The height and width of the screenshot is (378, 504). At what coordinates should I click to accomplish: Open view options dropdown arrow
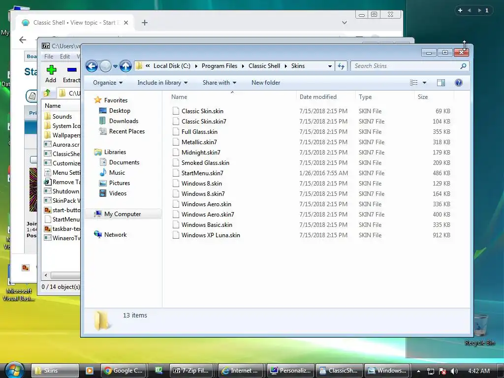[424, 83]
